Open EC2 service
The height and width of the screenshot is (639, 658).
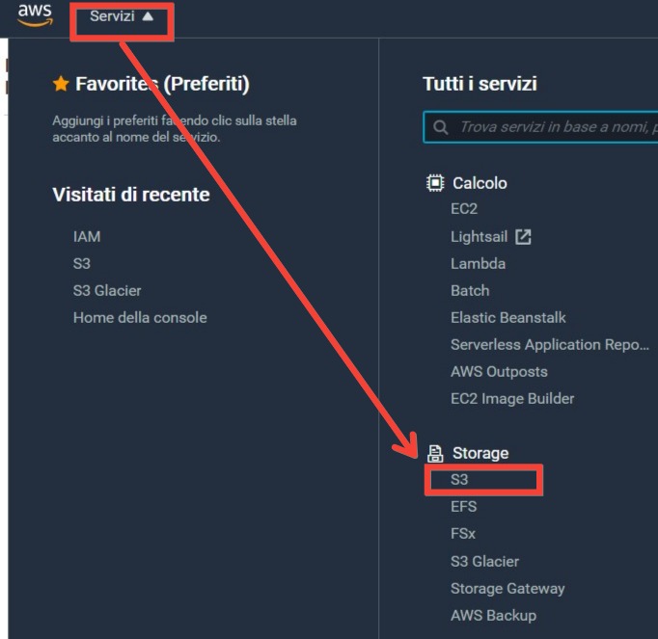tap(464, 209)
